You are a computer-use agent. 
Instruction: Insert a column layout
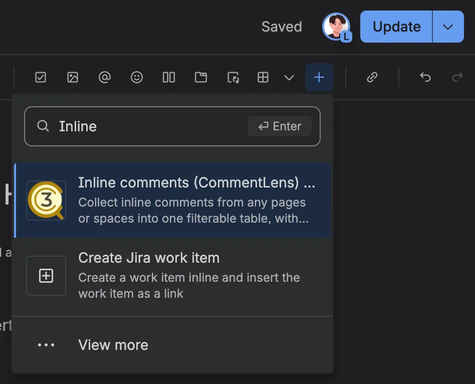169,77
